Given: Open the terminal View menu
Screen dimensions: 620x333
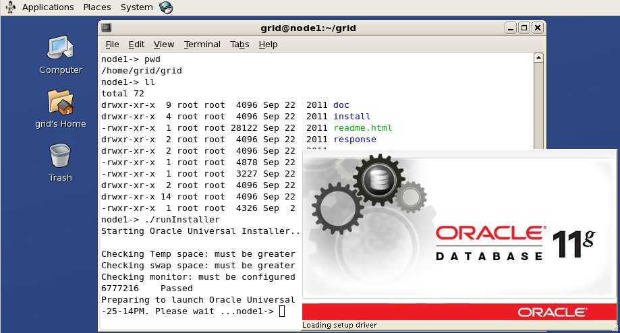Looking at the screenshot, I should (x=164, y=44).
